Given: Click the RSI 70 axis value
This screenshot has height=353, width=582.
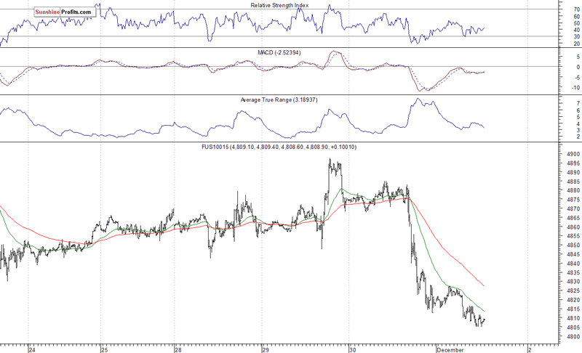Looking at the screenshot, I should [x=577, y=9].
